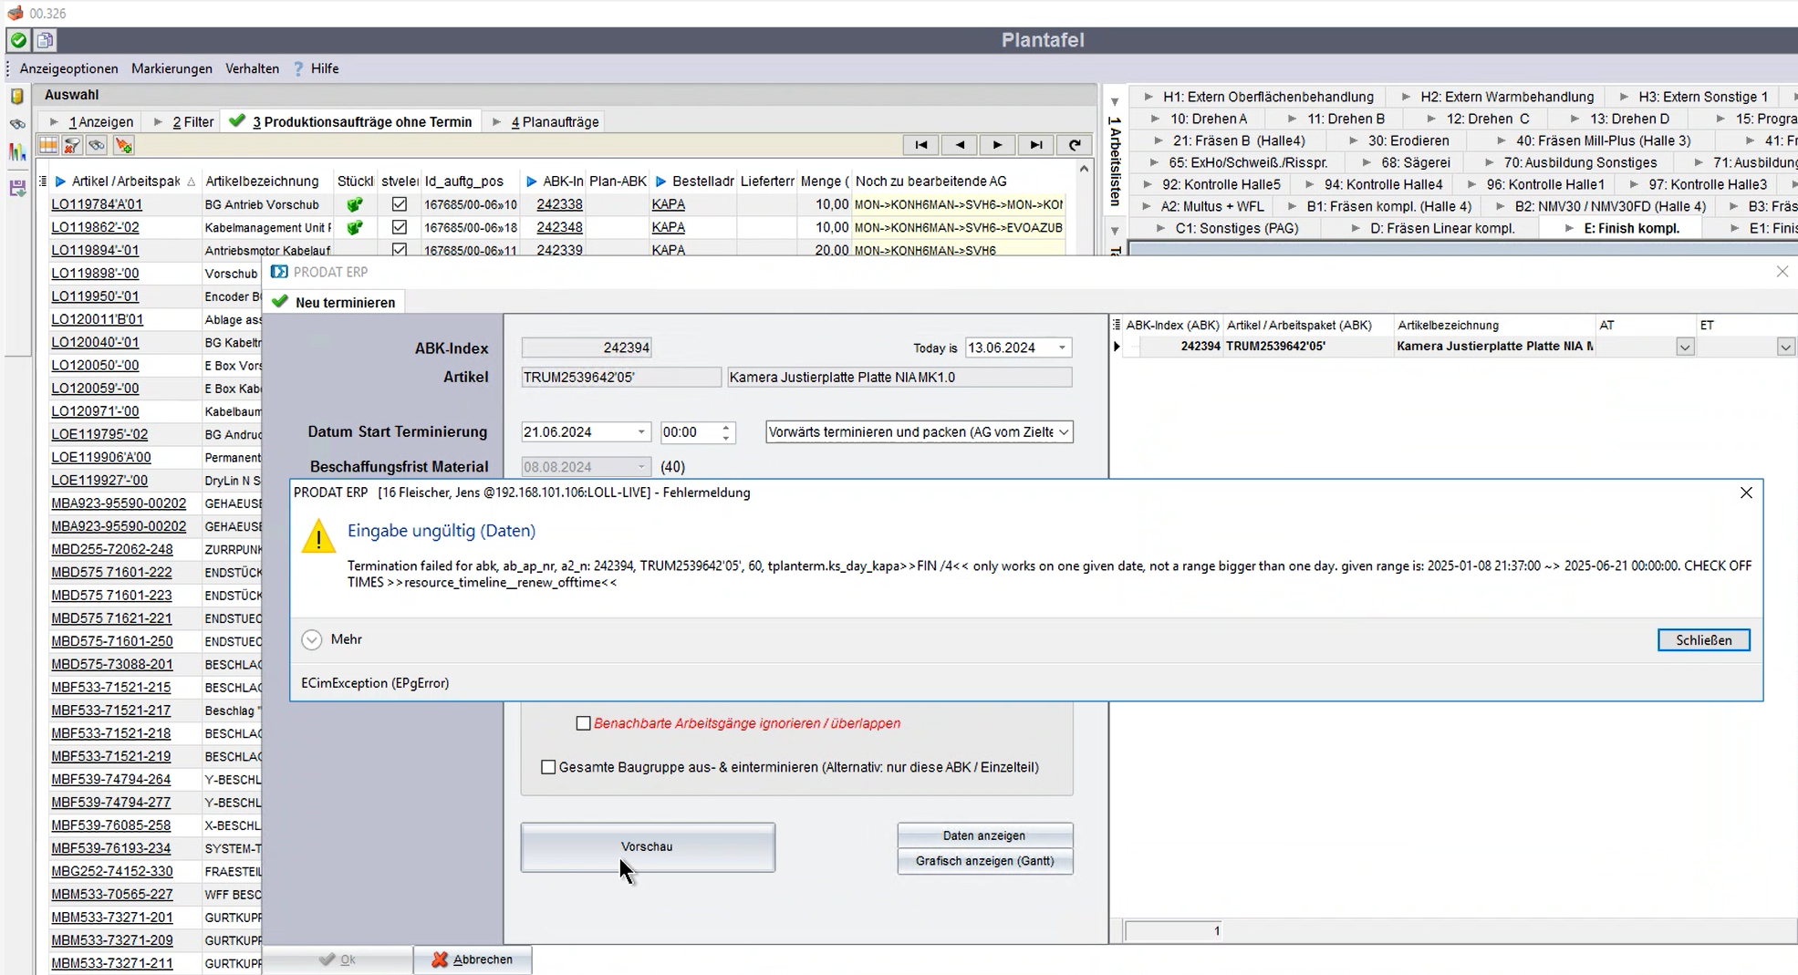Image resolution: width=1798 pixels, height=975 pixels.
Task: Click the refresh arrow in navigation controls
Action: (x=1075, y=145)
